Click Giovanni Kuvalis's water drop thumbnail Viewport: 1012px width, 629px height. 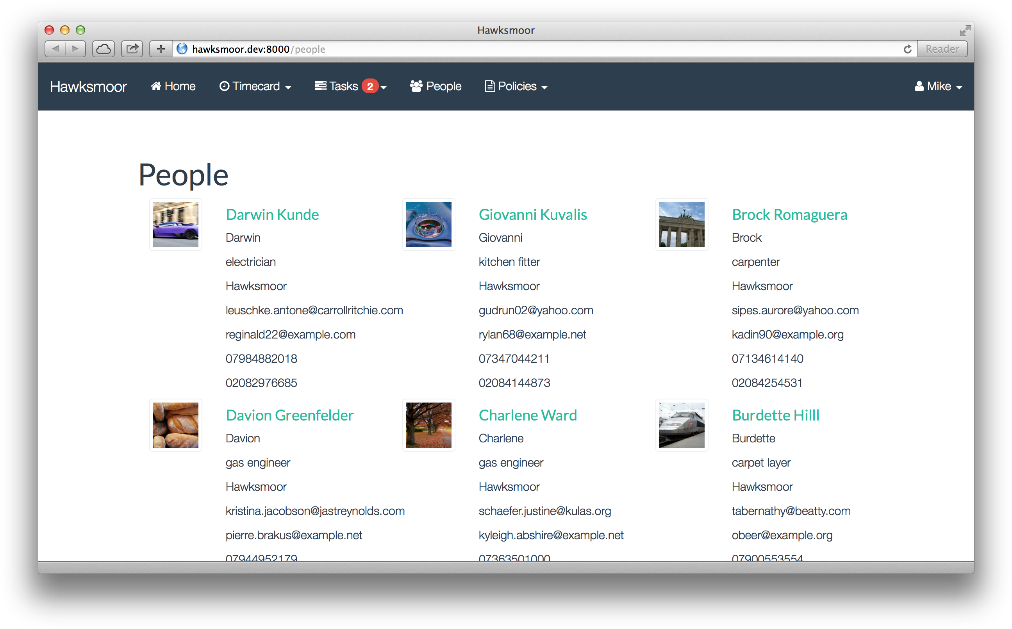coord(428,224)
